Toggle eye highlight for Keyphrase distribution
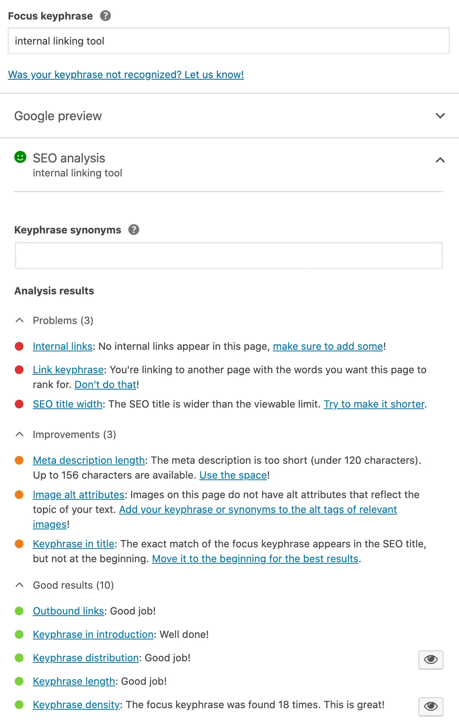Viewport: 459px width, 723px height. pos(431,660)
